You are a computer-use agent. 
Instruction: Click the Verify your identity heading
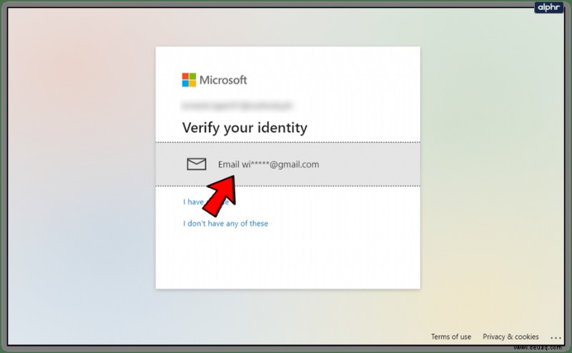click(x=245, y=128)
